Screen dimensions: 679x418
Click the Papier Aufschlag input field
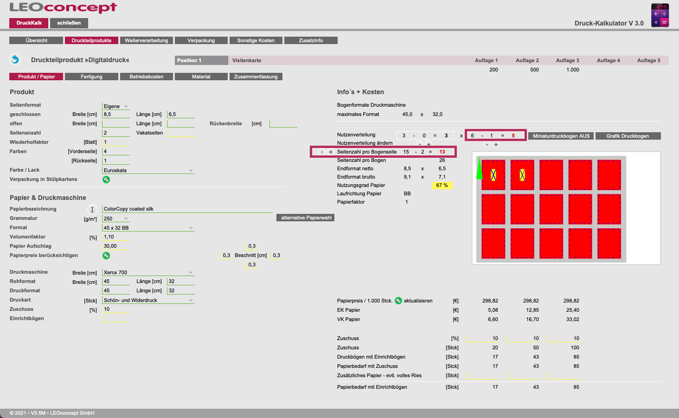(115, 246)
